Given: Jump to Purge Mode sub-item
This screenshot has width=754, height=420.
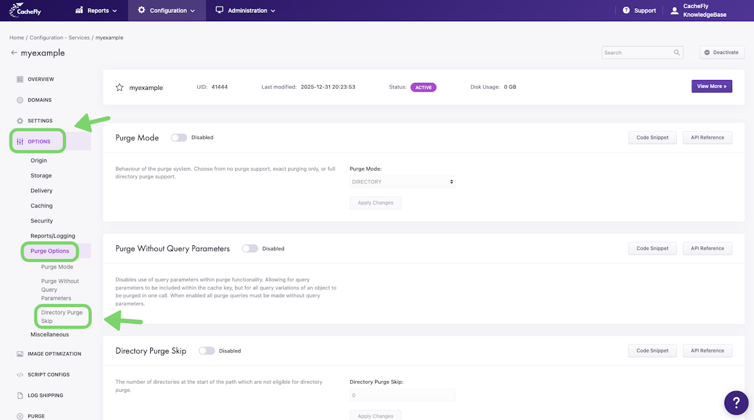Looking at the screenshot, I should [x=57, y=267].
